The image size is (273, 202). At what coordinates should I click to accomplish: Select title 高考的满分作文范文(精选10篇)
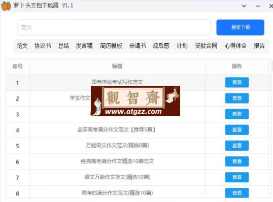tap(117, 193)
